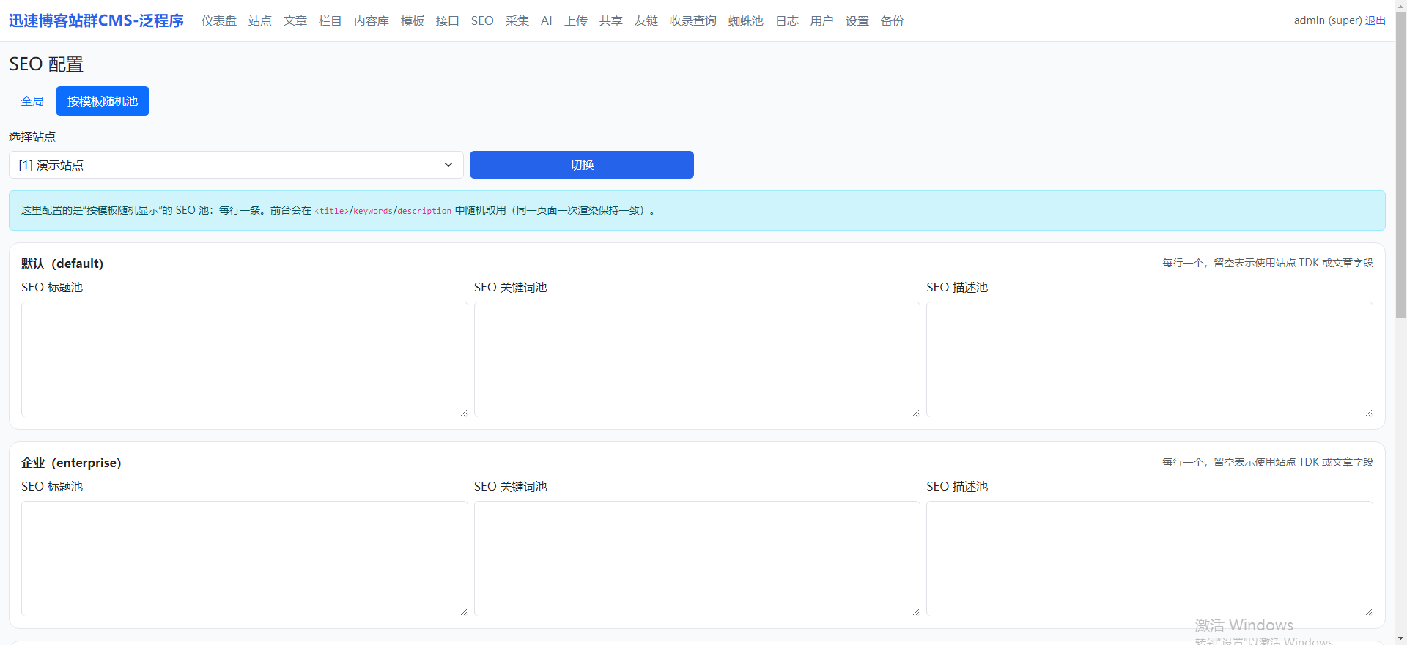Screen dimensions: 1407x645
Task: Click the 退出 logout link
Action: point(1375,20)
